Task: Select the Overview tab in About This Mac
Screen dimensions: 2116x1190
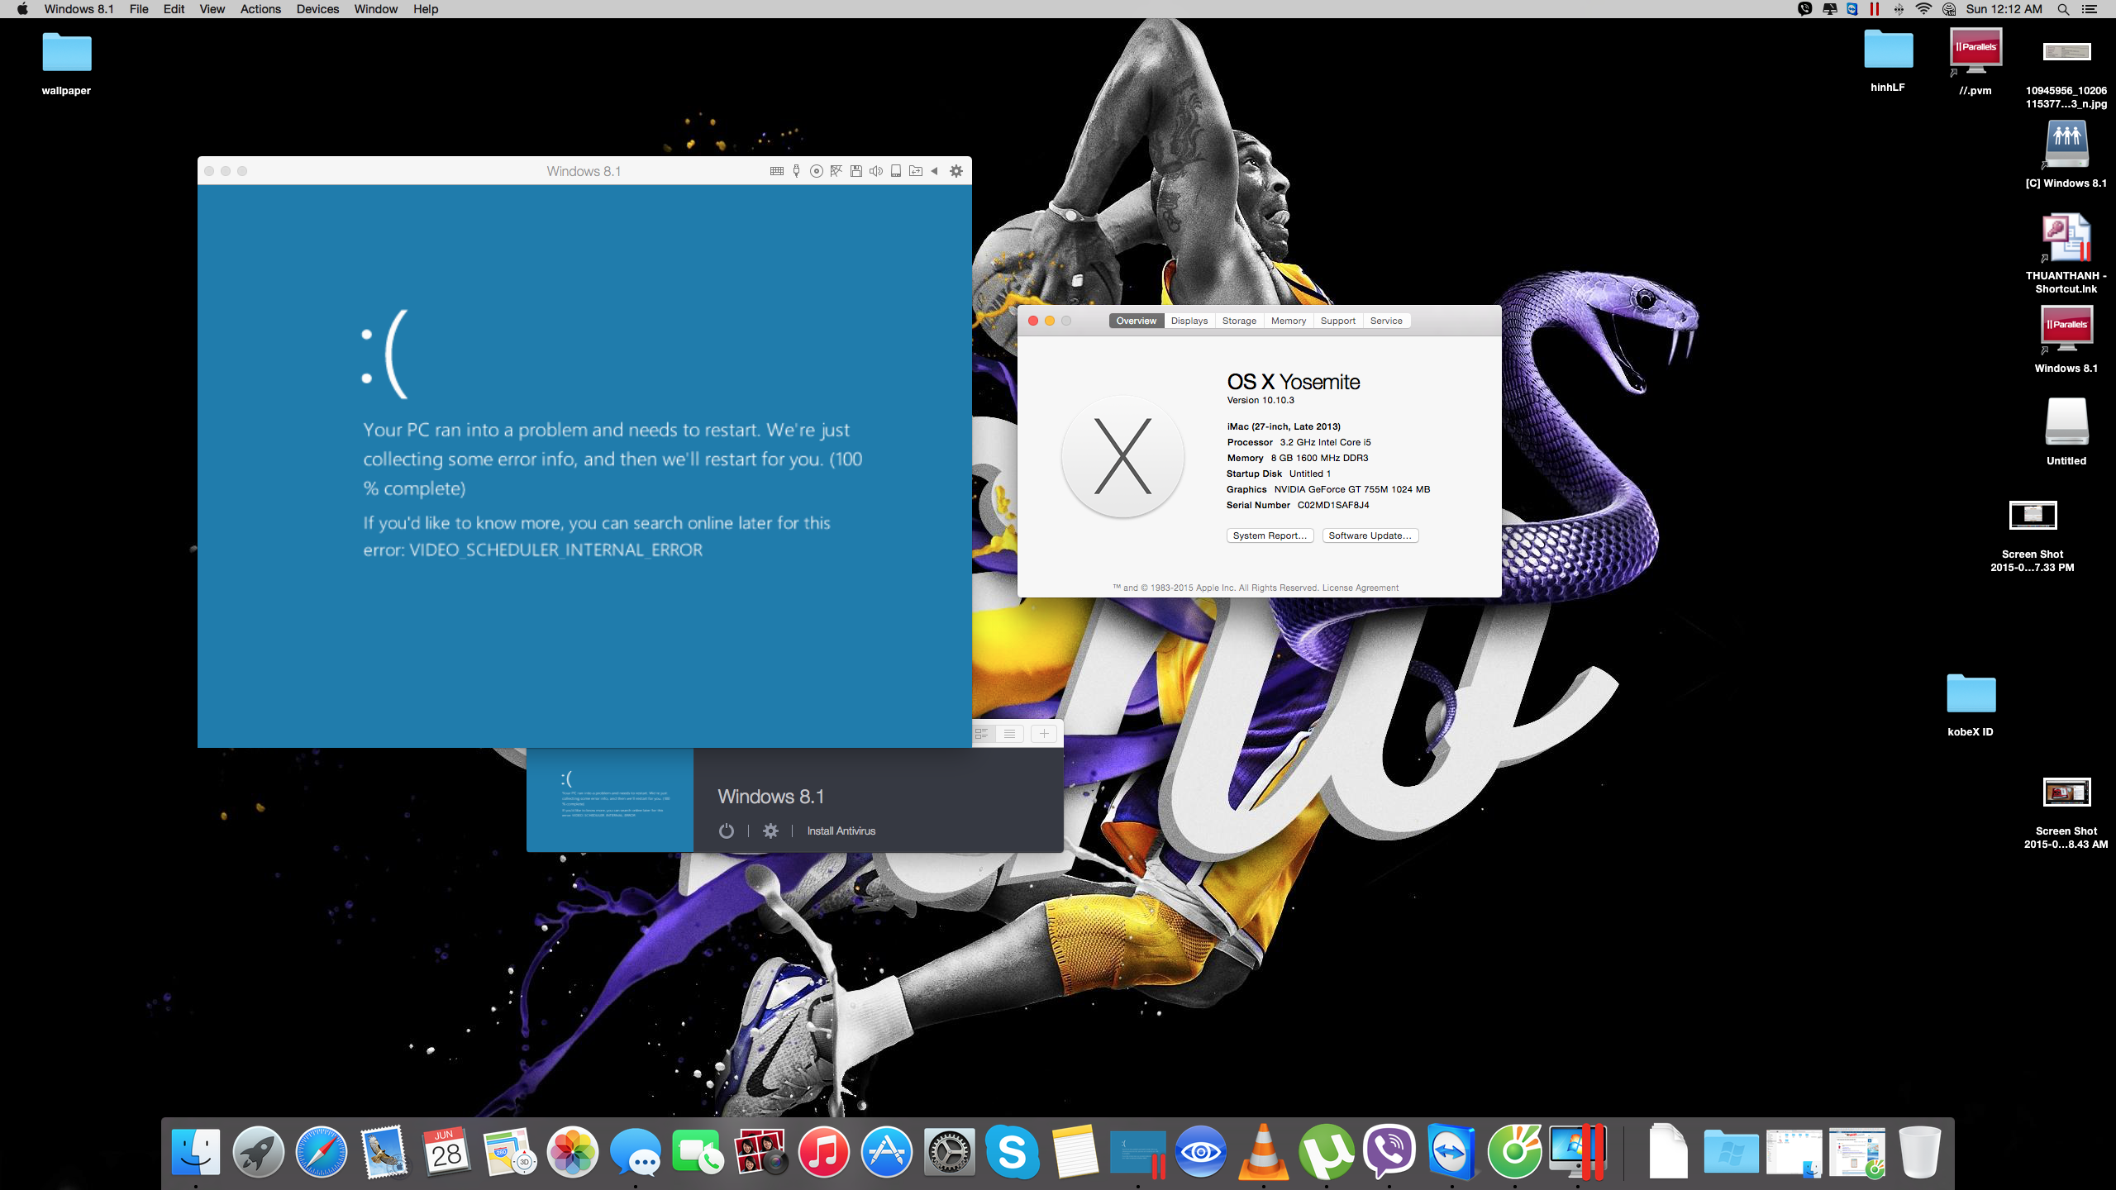Action: (x=1136, y=321)
